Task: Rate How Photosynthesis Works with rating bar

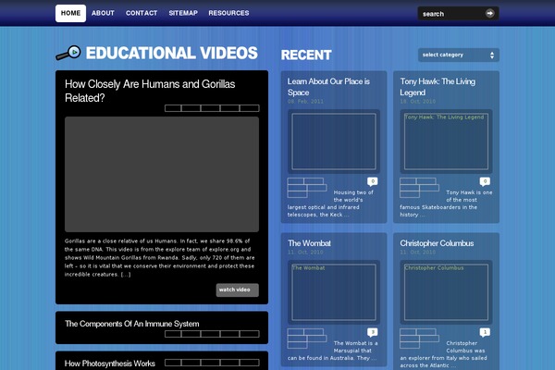Action: click(x=212, y=363)
